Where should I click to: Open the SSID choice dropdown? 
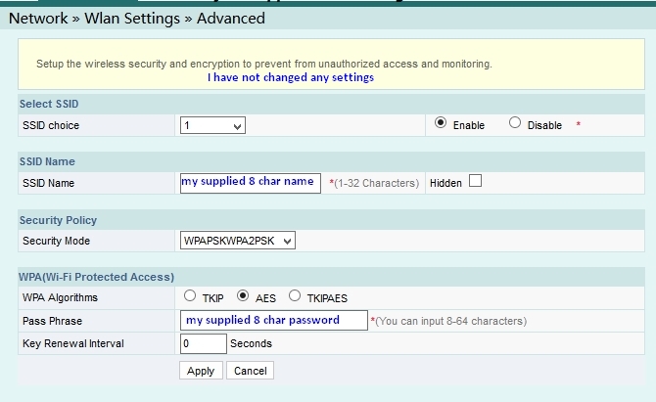(x=212, y=125)
